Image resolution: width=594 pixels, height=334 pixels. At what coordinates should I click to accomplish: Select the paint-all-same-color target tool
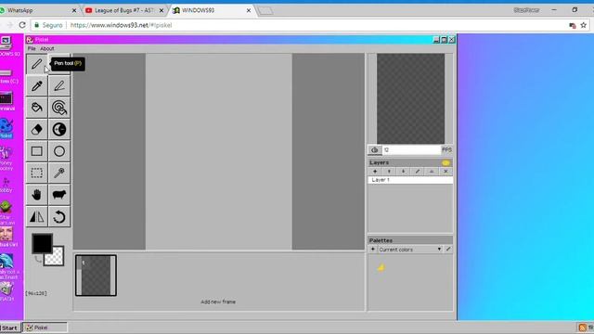(x=59, y=108)
